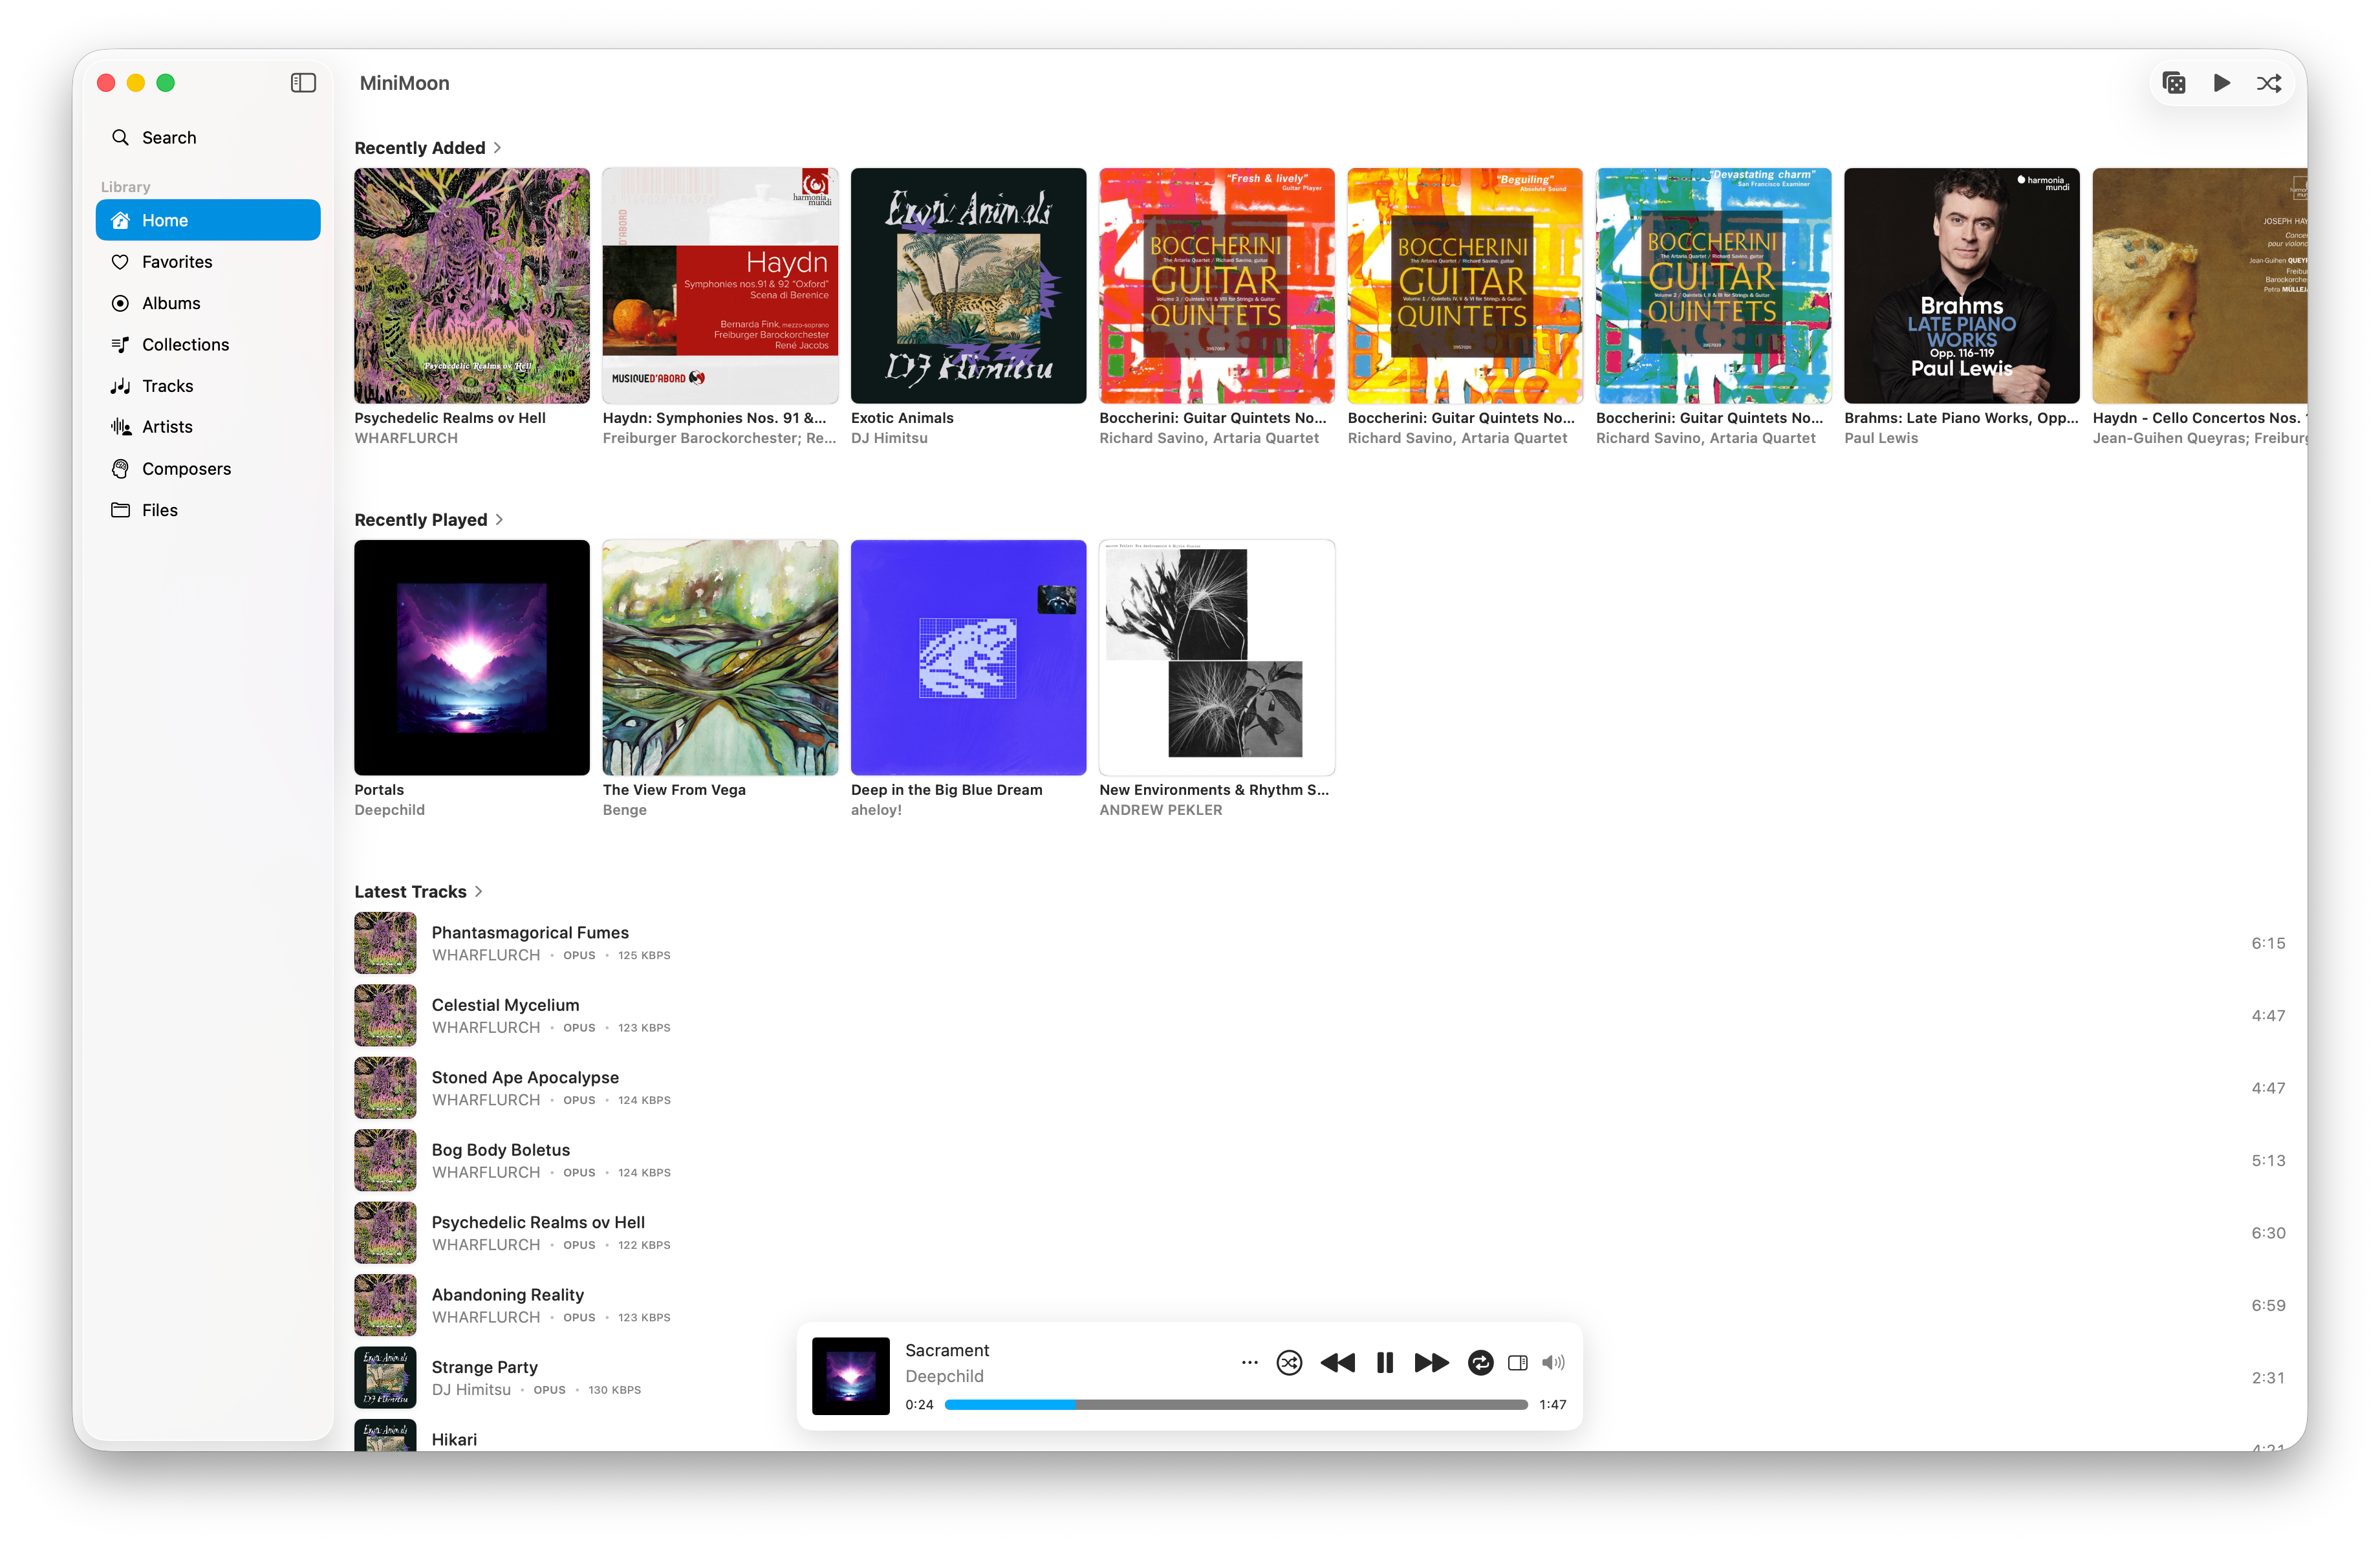Go back to the previous track
The height and width of the screenshot is (1547, 2380).
pyautogui.click(x=1337, y=1362)
